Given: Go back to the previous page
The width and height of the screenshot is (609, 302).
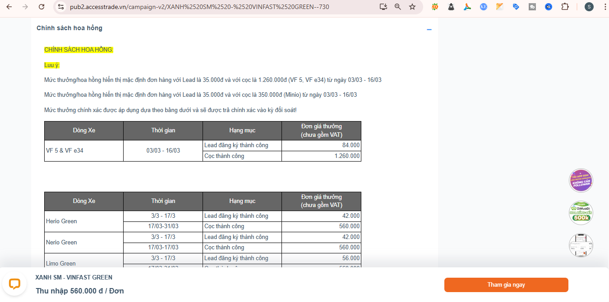Looking at the screenshot, I should click(10, 7).
